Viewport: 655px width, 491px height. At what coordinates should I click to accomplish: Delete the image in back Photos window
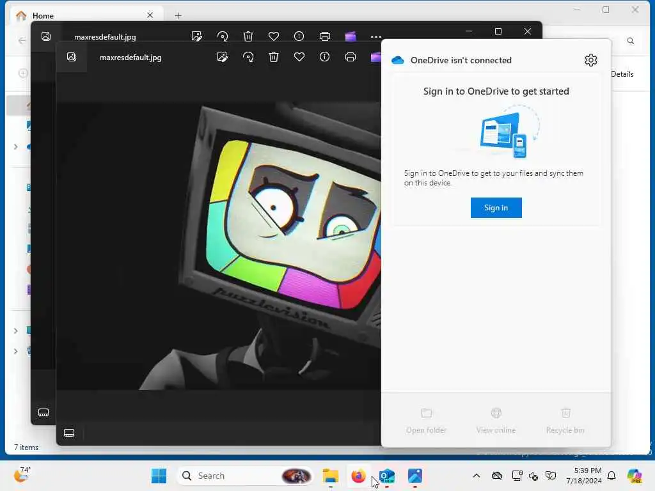coord(248,36)
